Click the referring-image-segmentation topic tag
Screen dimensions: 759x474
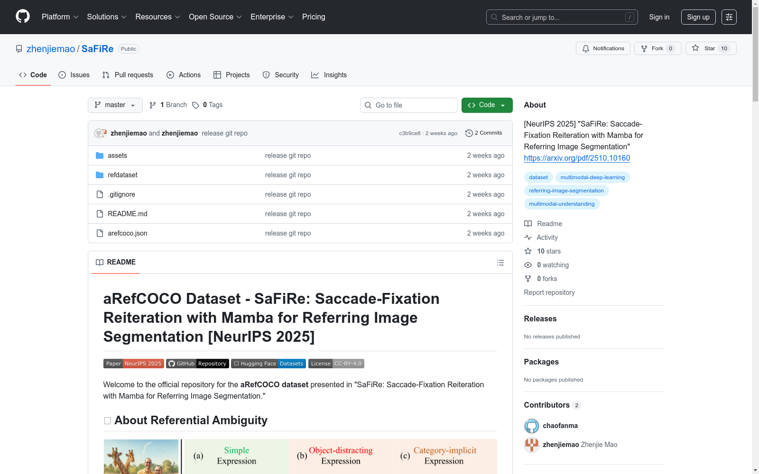566,191
